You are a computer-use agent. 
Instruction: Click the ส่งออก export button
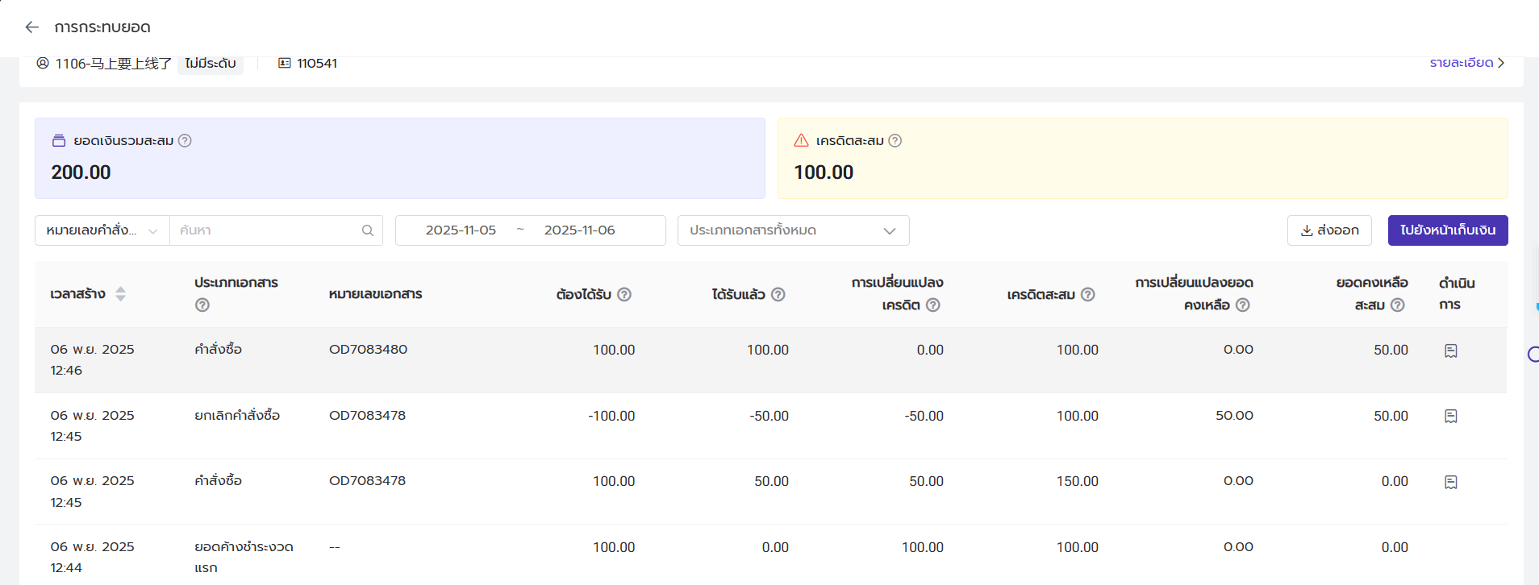(x=1329, y=230)
